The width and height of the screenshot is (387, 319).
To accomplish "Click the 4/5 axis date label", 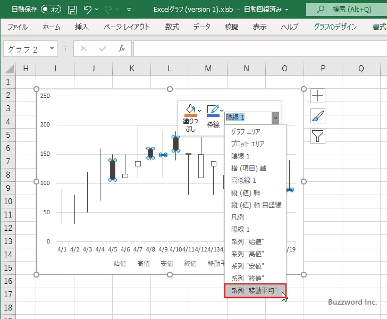I will click(113, 249).
